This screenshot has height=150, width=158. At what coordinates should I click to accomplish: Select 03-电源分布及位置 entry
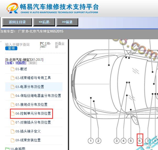(30, 87)
